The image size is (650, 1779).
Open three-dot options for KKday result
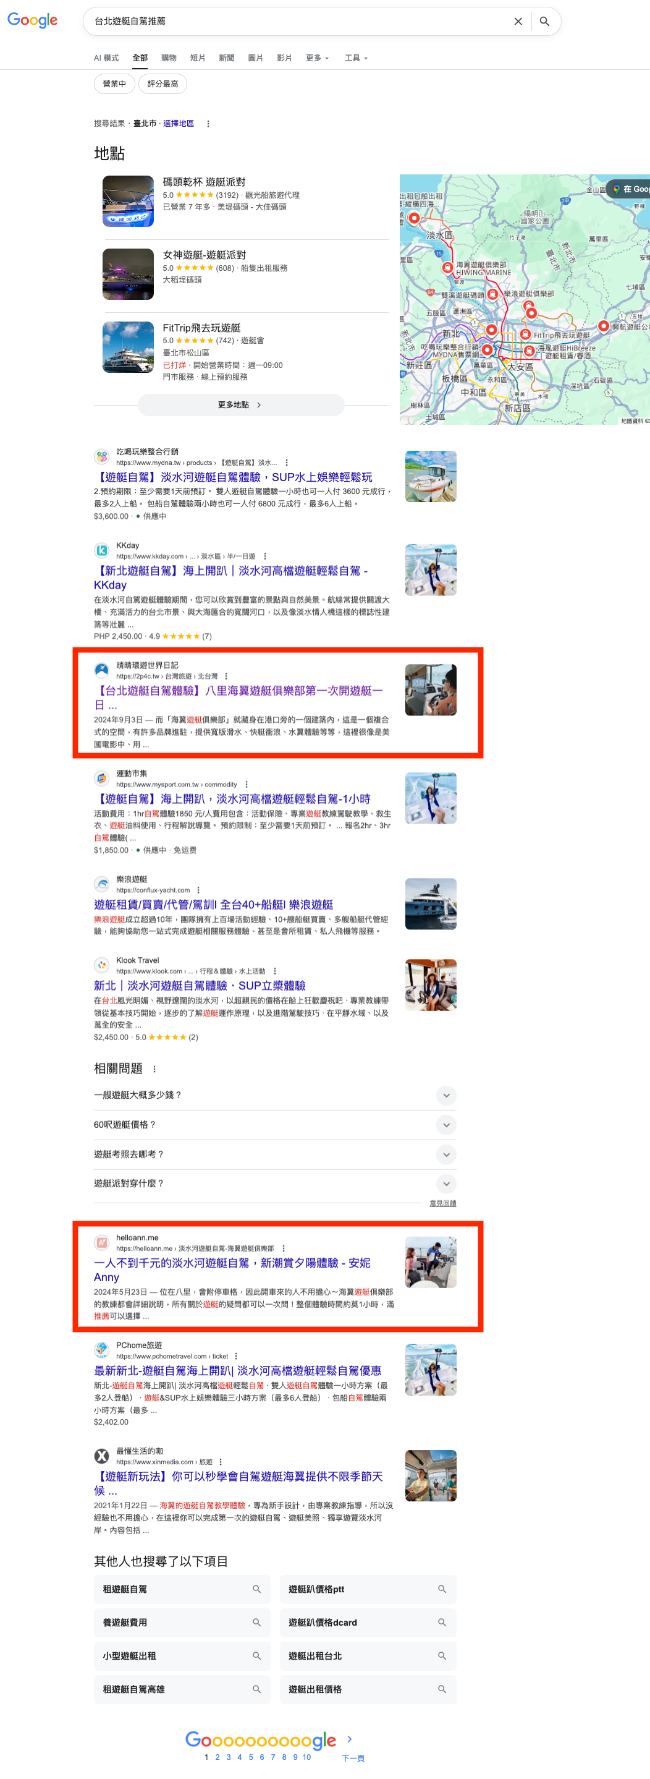pos(265,556)
